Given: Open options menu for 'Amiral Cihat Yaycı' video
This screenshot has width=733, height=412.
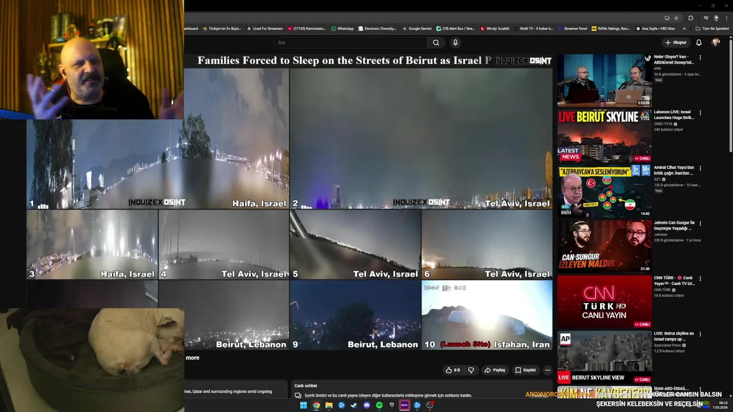Looking at the screenshot, I should point(700,168).
